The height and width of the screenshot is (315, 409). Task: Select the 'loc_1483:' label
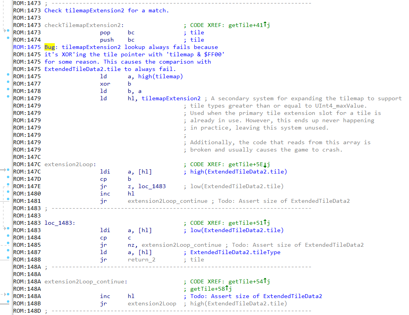60,223
